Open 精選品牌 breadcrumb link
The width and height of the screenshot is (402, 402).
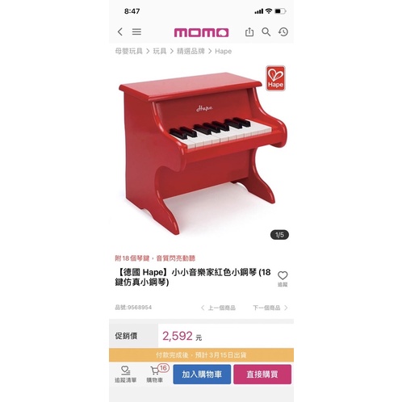click(191, 51)
